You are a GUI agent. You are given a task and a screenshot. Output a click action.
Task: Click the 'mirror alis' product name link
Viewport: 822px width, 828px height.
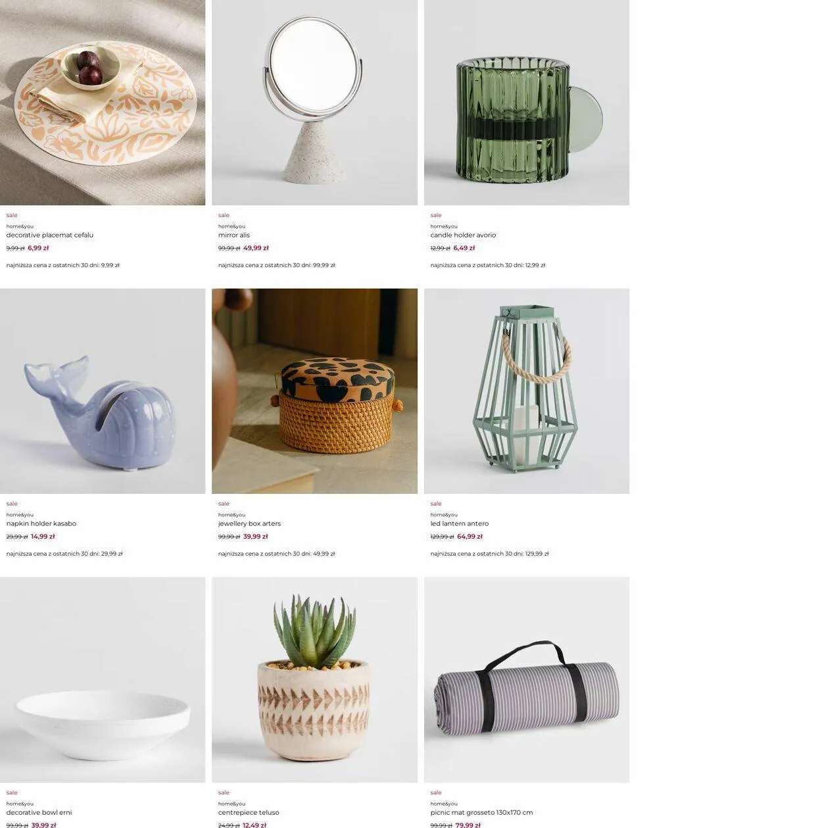234,235
